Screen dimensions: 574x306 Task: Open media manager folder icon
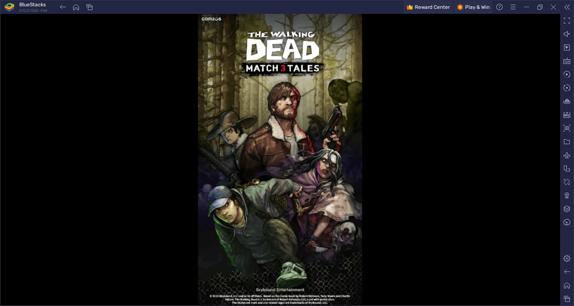click(x=567, y=142)
